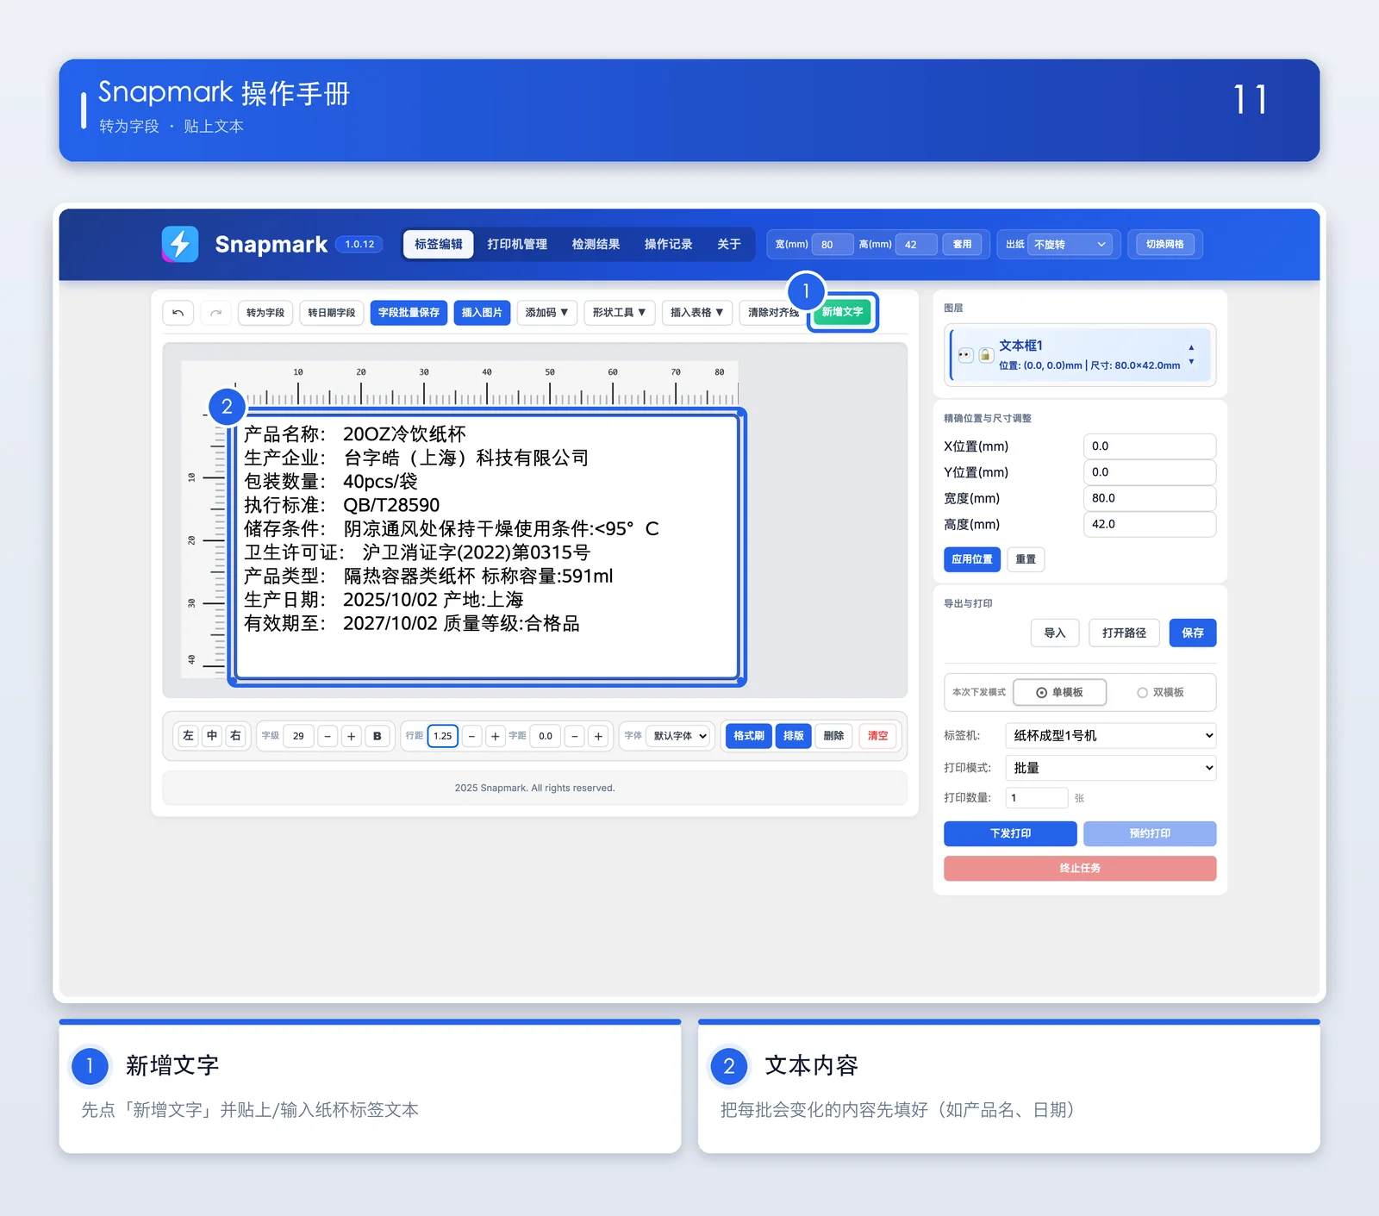
Task: Open the 默认字体 font dropdown
Action: click(679, 736)
